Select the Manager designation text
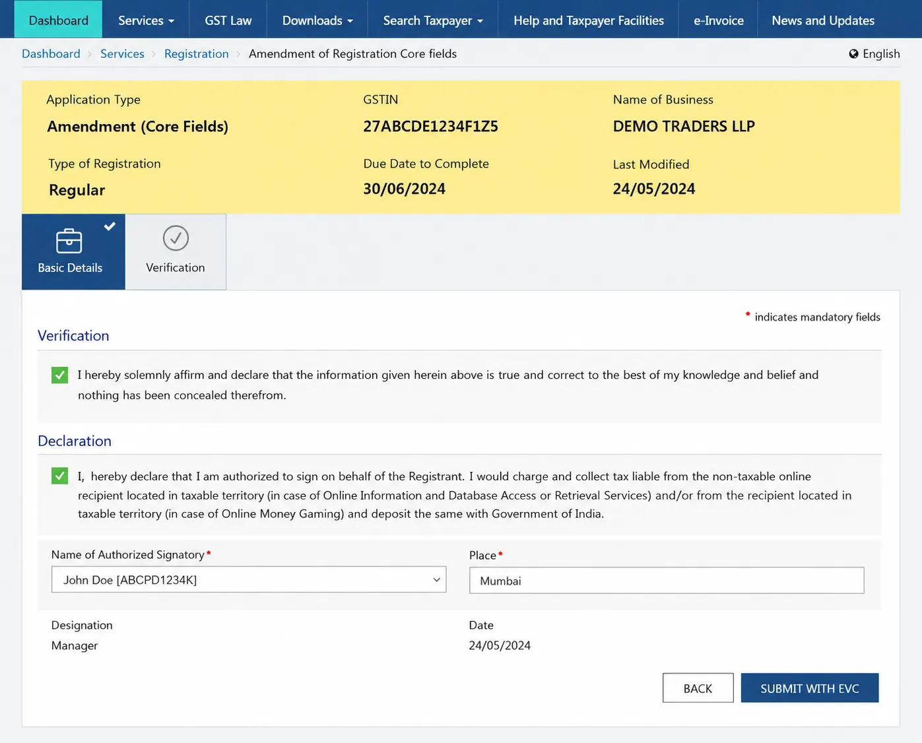Viewport: 922px width, 743px height. point(75,645)
